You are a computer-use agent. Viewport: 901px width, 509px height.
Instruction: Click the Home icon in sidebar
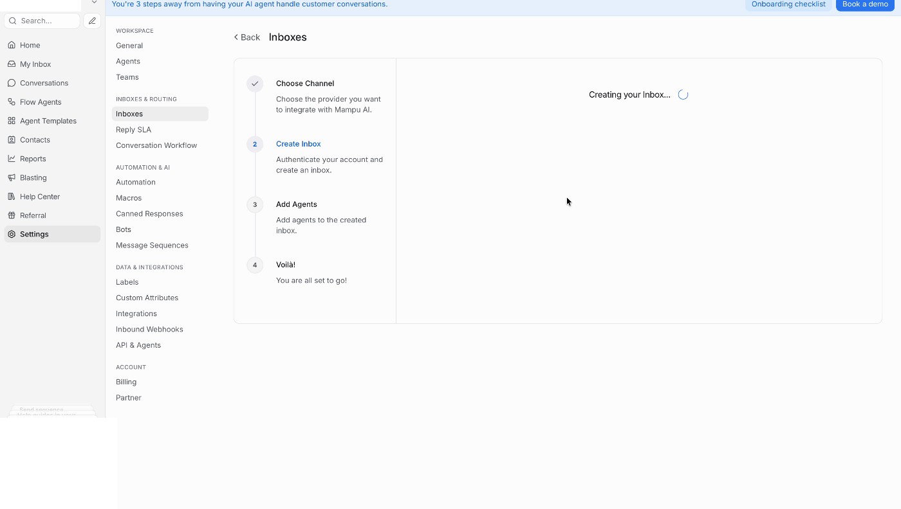point(12,45)
